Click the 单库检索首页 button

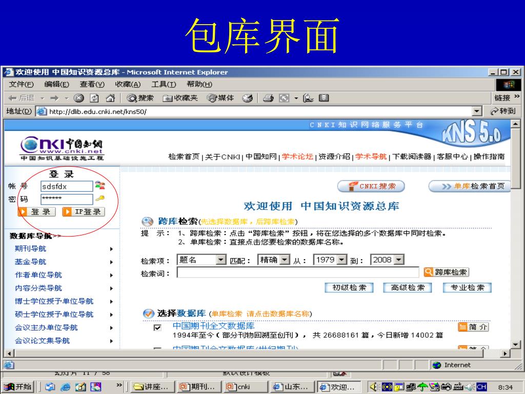(470, 186)
